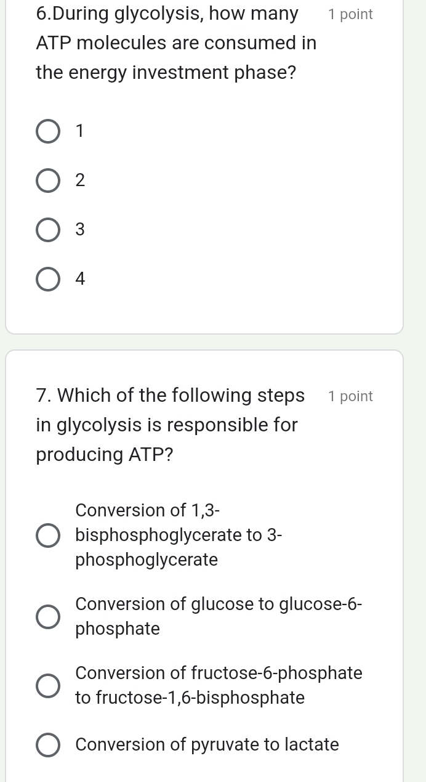Click the option label text "2"
Screen dimensions: 426x782
click(80, 180)
